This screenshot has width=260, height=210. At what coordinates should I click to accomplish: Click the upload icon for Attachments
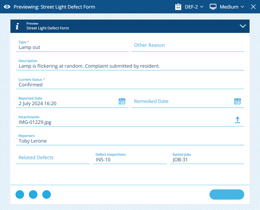(238, 120)
